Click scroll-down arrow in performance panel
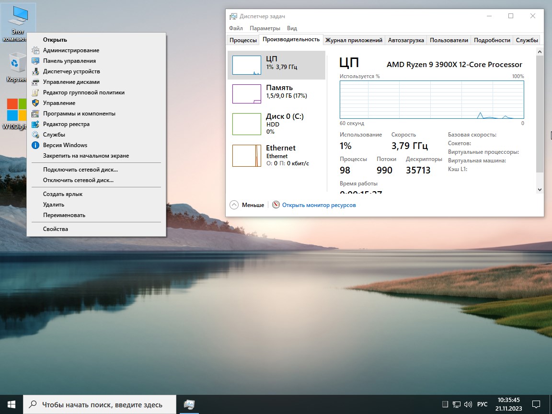 (x=540, y=189)
